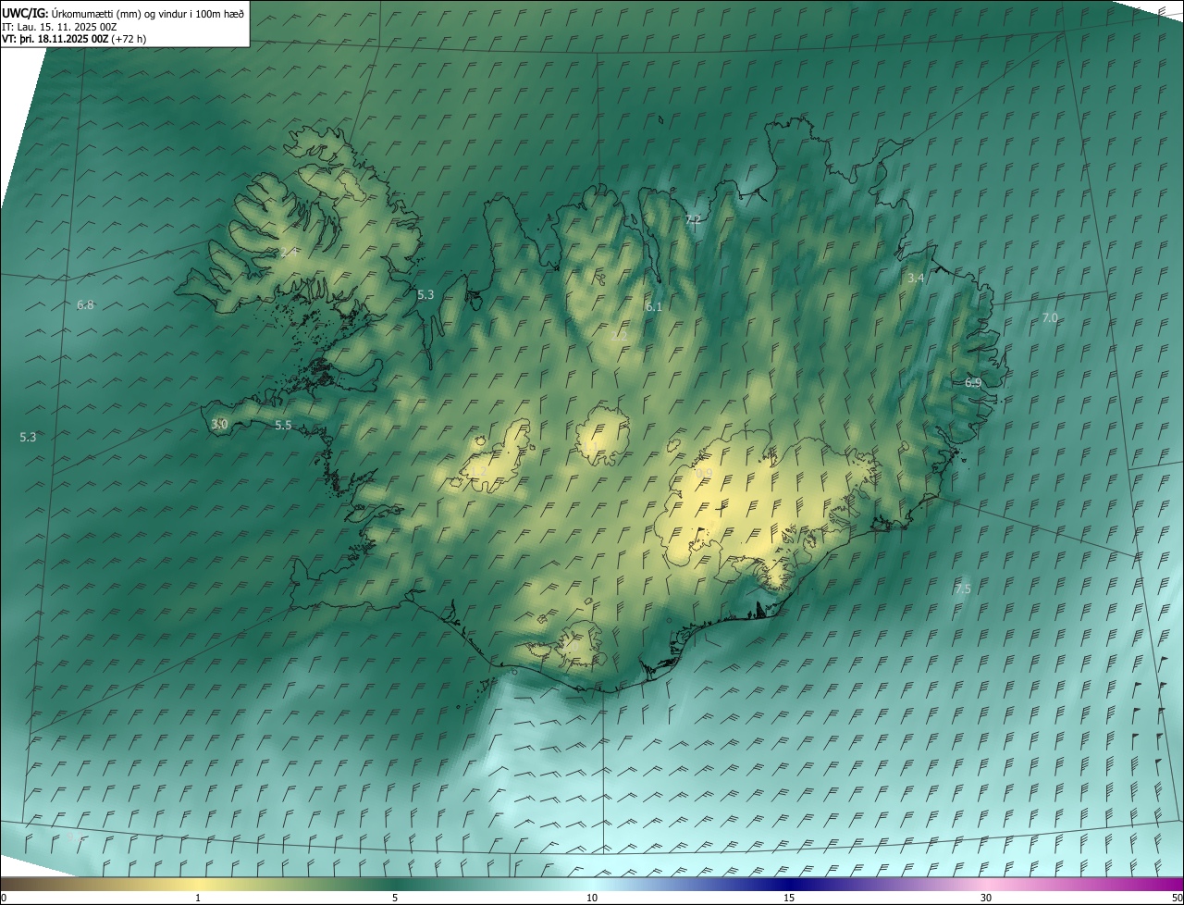The width and height of the screenshot is (1184, 905).
Task: Click the colorbar's 10 tick label
Action: 592,898
